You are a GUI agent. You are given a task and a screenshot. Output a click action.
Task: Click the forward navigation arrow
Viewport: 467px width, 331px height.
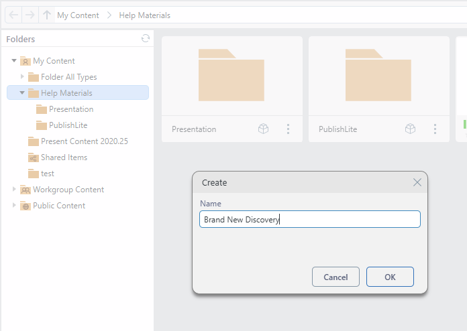coord(30,15)
